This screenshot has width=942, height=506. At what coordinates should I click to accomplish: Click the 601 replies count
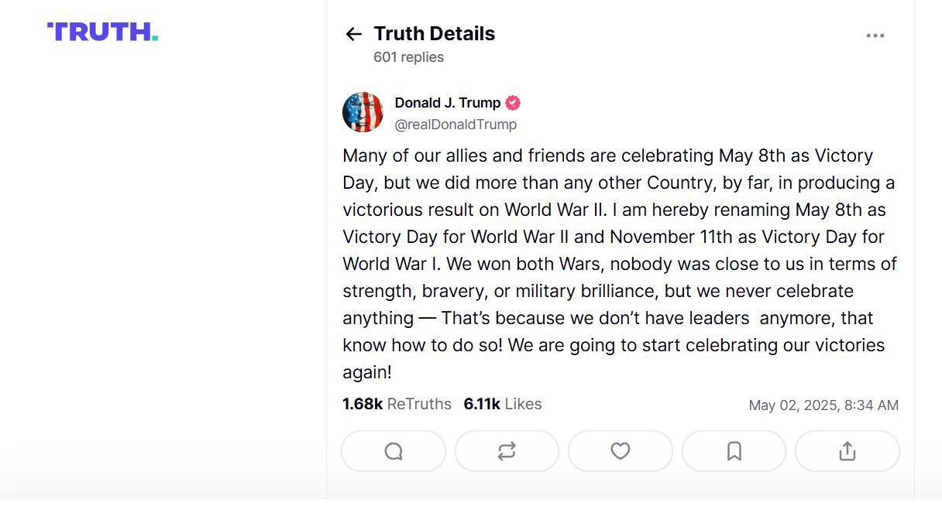point(408,57)
